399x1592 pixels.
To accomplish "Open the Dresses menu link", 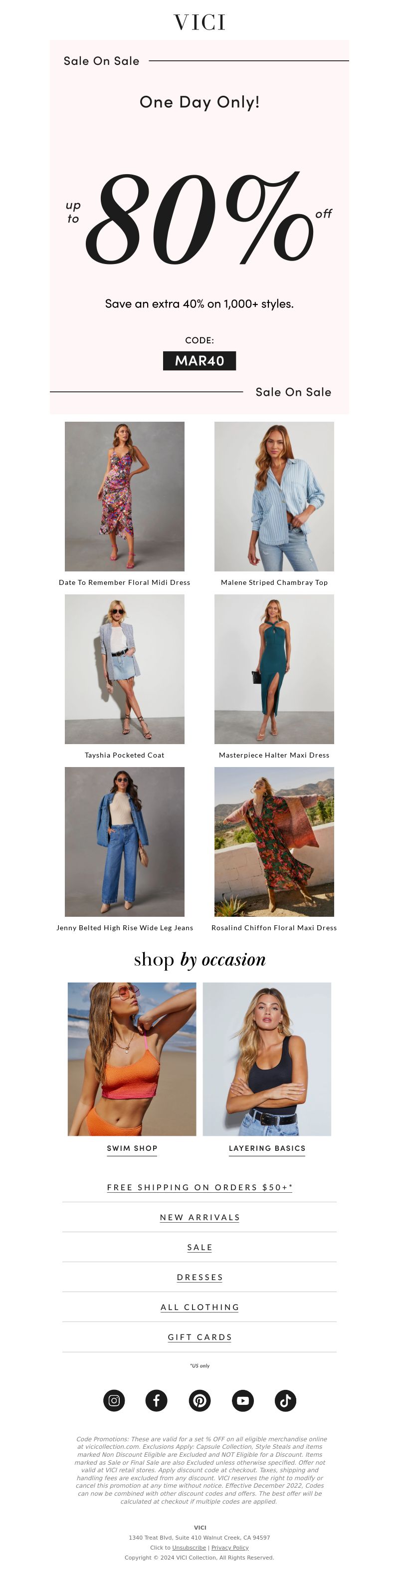I will point(199,1278).
